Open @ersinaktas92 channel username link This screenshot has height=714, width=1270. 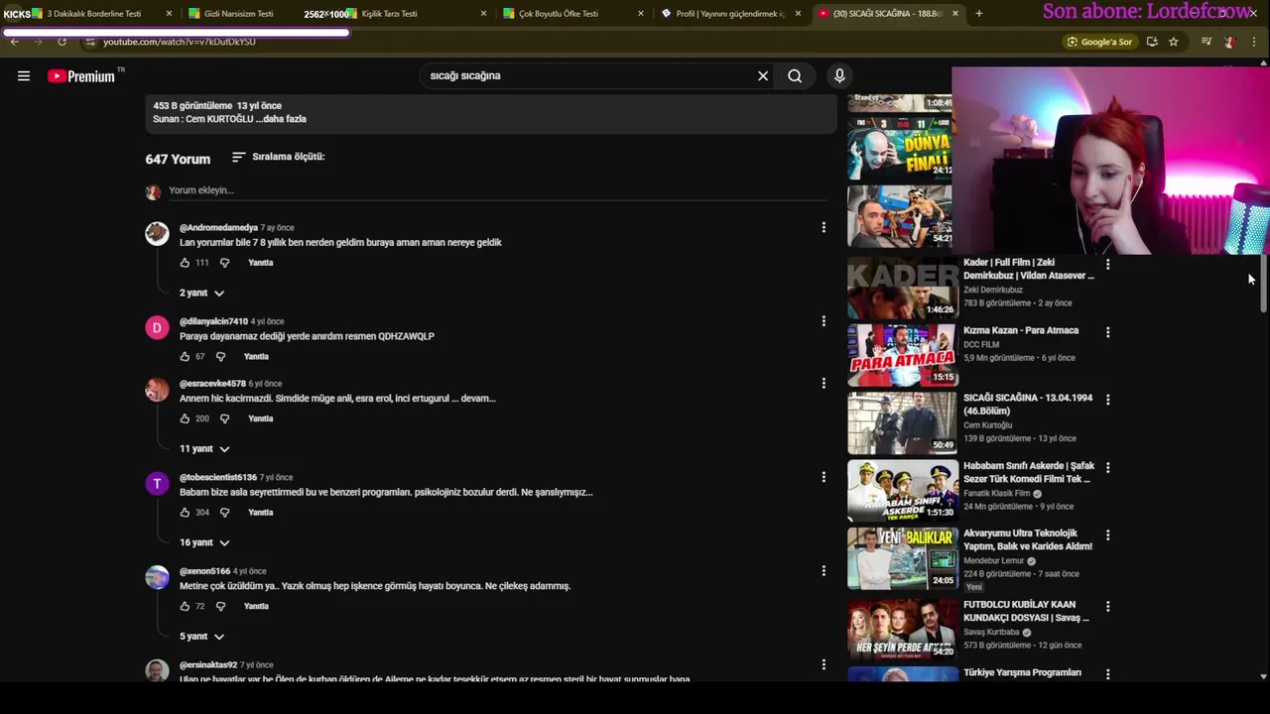pyautogui.click(x=208, y=665)
